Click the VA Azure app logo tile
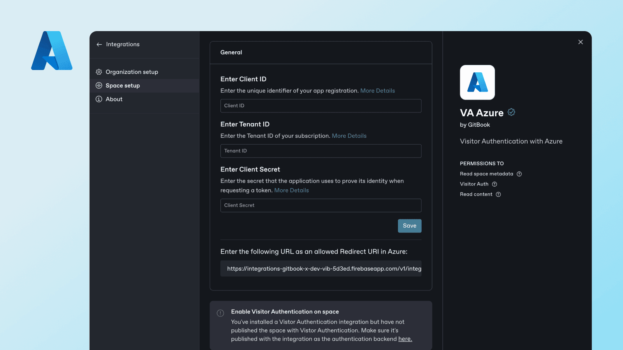Viewport: 623px width, 350px height. (x=477, y=82)
